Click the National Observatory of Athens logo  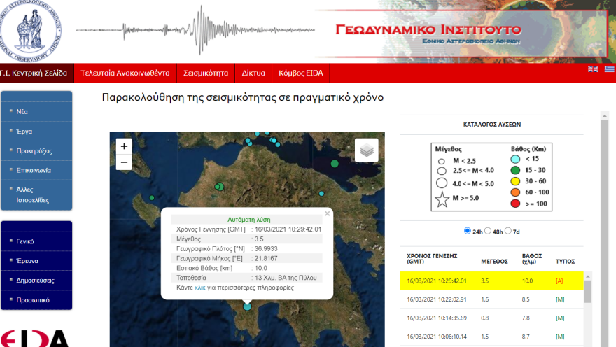point(30,31)
